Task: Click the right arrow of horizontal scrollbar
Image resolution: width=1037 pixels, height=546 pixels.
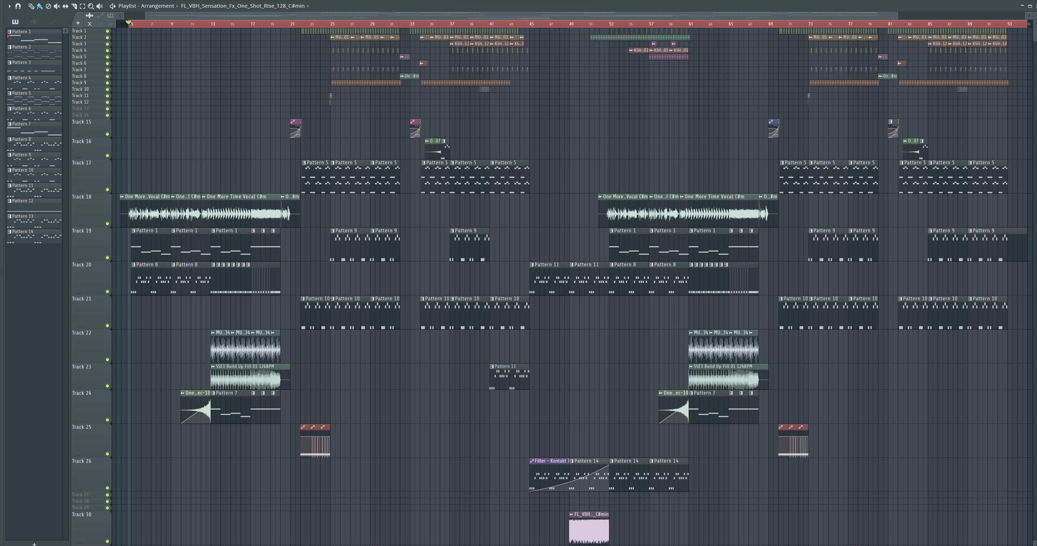Action: 1029,16
